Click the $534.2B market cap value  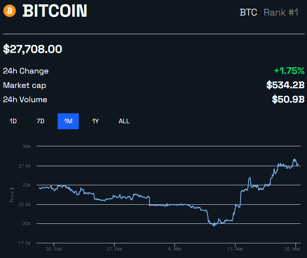286,85
